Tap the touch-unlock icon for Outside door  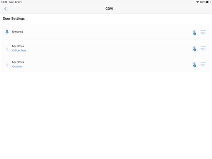[x=194, y=65]
